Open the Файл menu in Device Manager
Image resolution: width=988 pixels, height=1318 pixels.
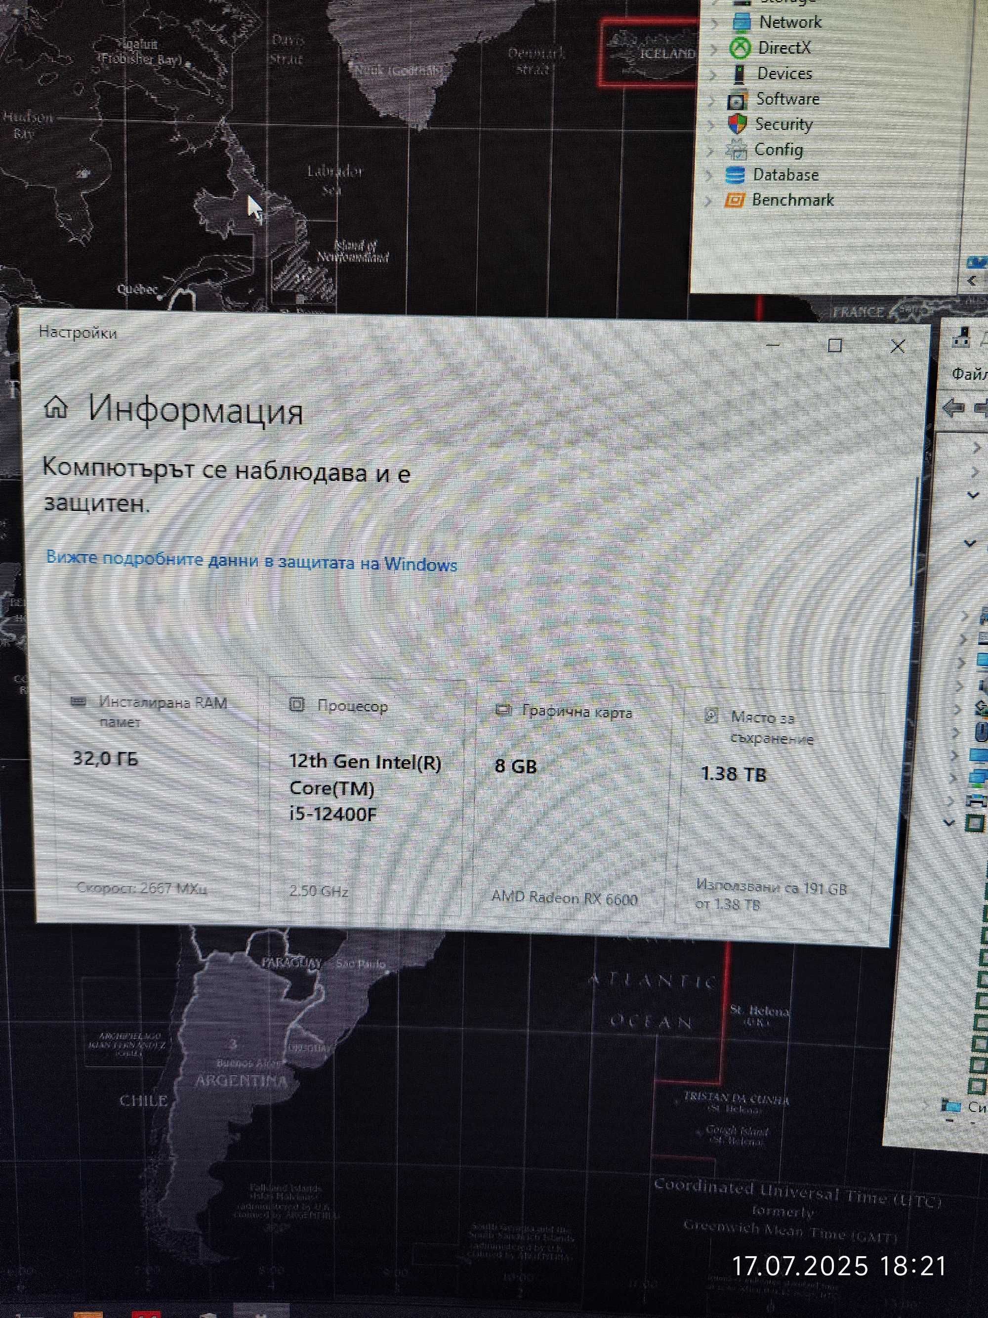970,374
